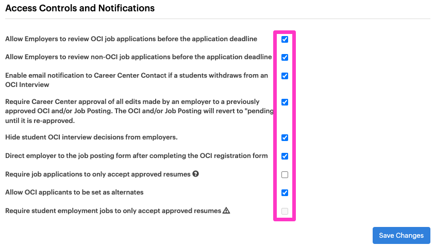Click label text 'Require job applications to only accept approved resumes'
The image size is (434, 246).
pos(98,174)
